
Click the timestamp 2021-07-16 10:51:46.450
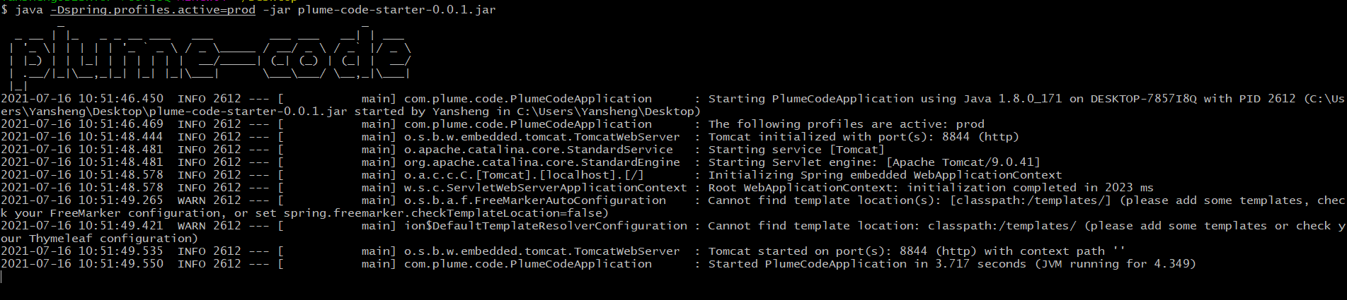coord(82,99)
